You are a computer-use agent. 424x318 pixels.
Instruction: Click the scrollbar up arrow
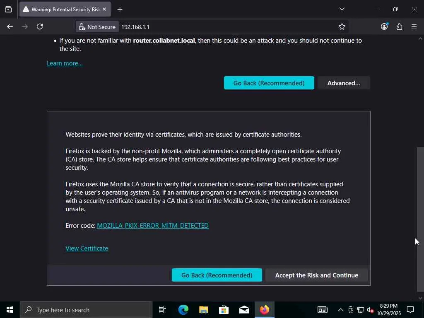420,39
